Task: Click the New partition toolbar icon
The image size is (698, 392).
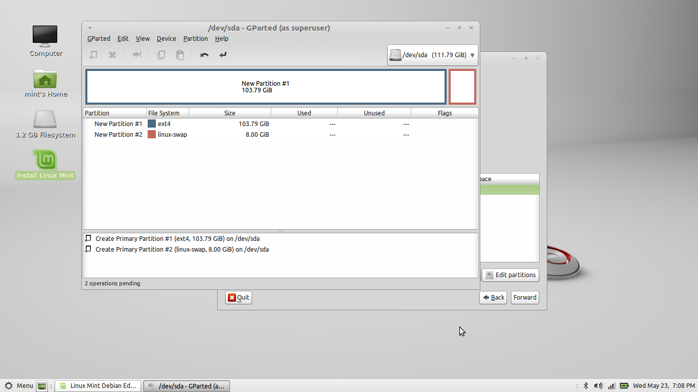Action: pos(94,55)
